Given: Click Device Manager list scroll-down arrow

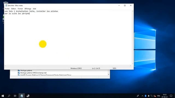Looking at the screenshot, I should [x=109, y=74].
